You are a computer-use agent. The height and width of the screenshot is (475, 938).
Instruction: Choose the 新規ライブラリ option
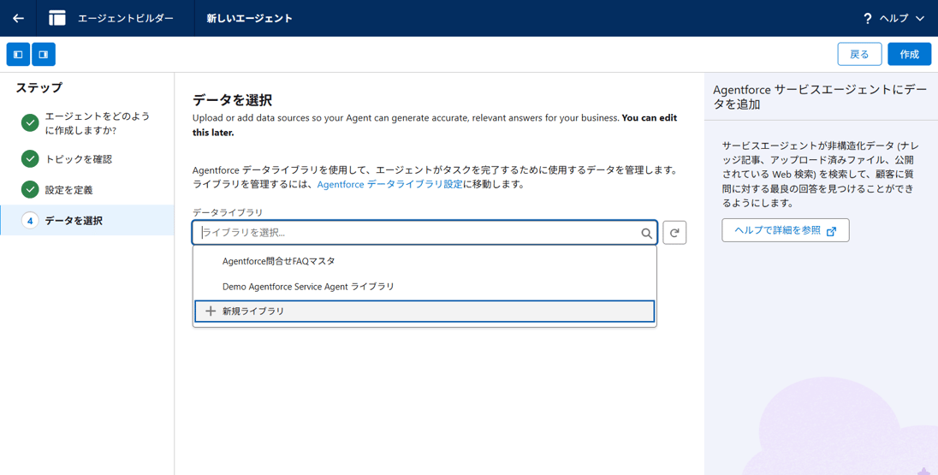(x=424, y=311)
